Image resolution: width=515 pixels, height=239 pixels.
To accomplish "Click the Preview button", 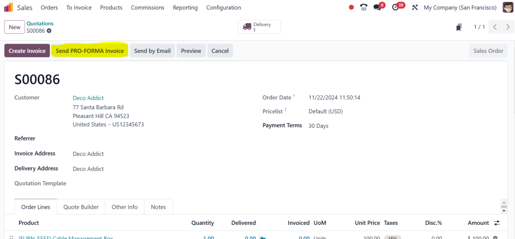I will [x=191, y=51].
